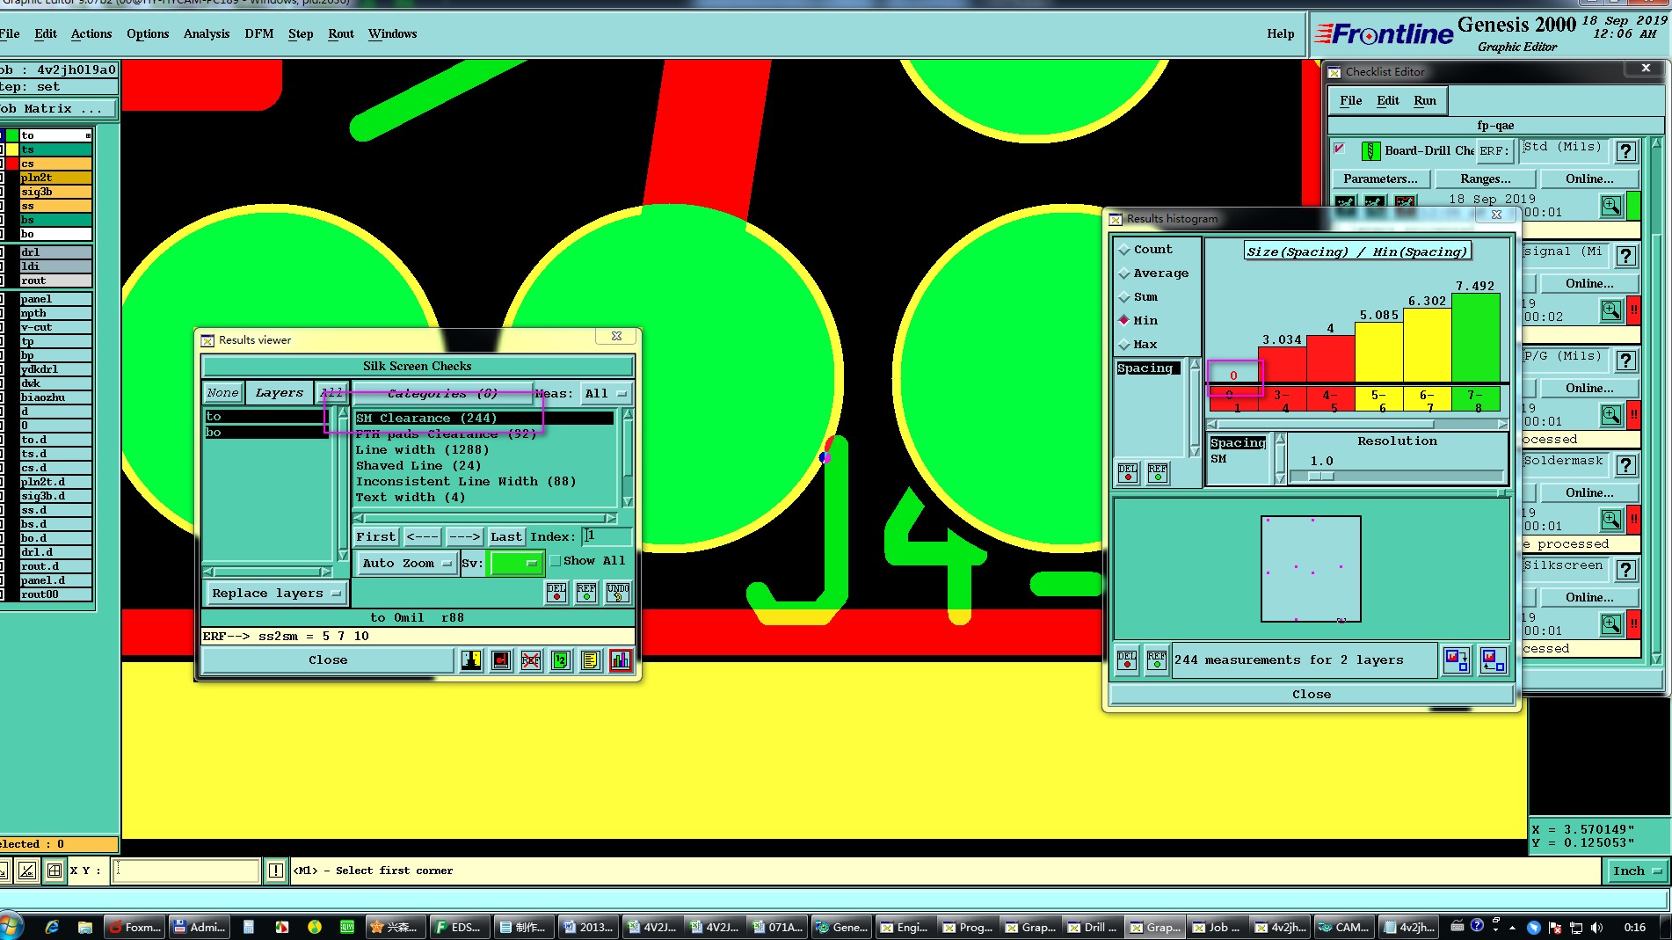
Task: Go to next result with ---> button
Action: coord(464,536)
